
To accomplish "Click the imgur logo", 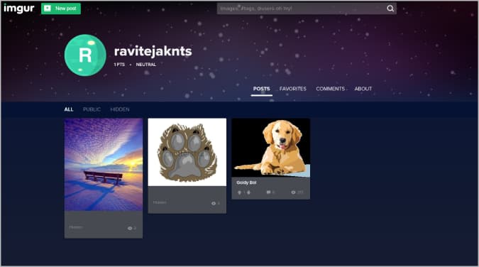I will pos(18,9).
